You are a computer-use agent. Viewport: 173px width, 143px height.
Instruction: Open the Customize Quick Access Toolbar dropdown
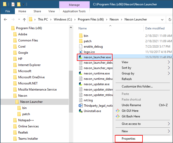(x=23, y=5)
